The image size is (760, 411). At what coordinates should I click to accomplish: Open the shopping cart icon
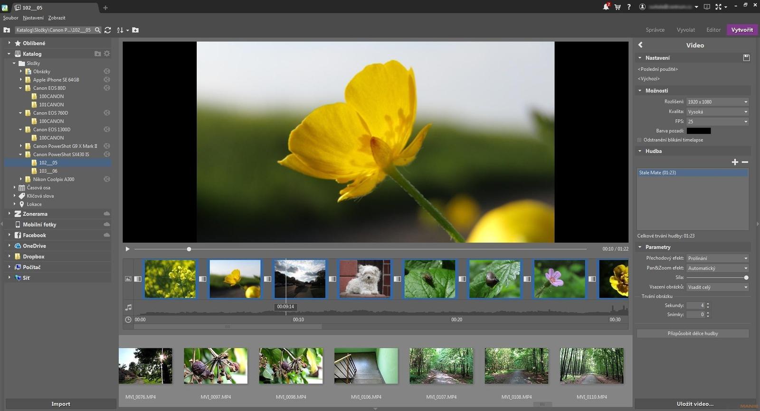click(617, 7)
